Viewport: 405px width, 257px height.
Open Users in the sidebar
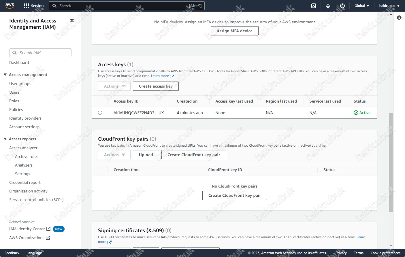(14, 92)
